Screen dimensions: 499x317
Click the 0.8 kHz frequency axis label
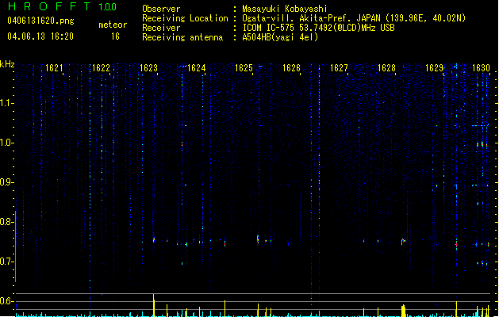(x=6, y=222)
